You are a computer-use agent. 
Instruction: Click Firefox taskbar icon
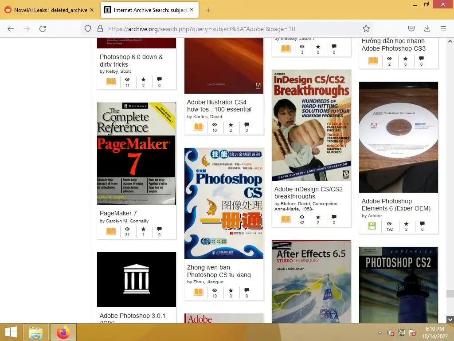[x=63, y=332]
